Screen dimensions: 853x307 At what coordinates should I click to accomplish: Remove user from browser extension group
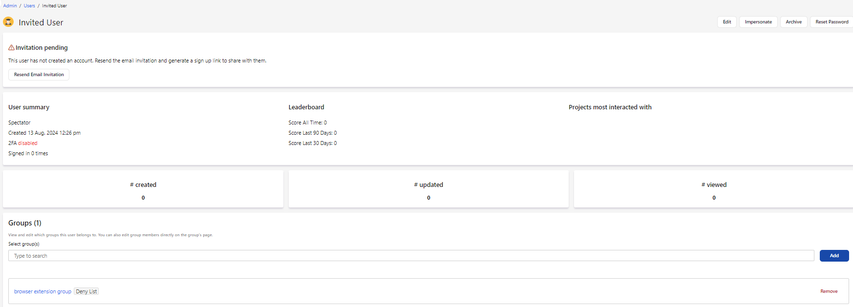point(829,291)
